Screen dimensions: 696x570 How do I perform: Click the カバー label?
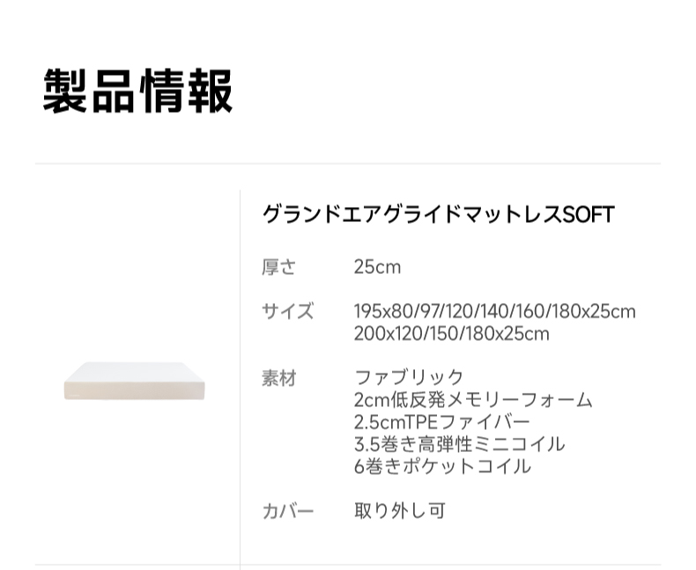point(287,511)
